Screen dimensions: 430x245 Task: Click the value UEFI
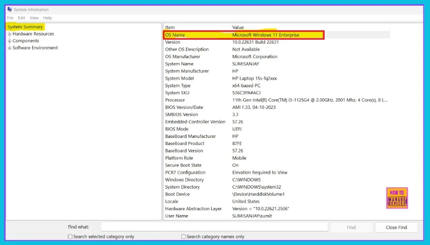coord(237,129)
